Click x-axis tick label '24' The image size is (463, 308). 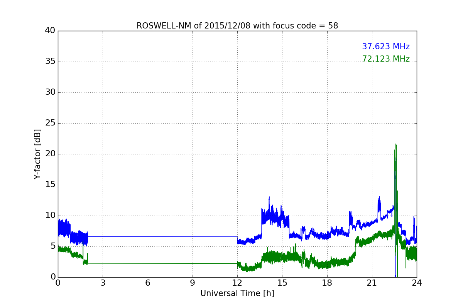tap(417, 283)
